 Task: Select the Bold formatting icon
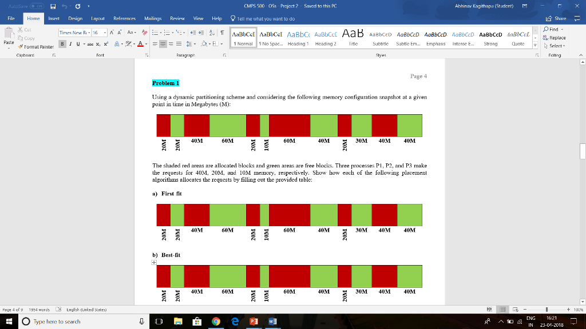coord(62,43)
